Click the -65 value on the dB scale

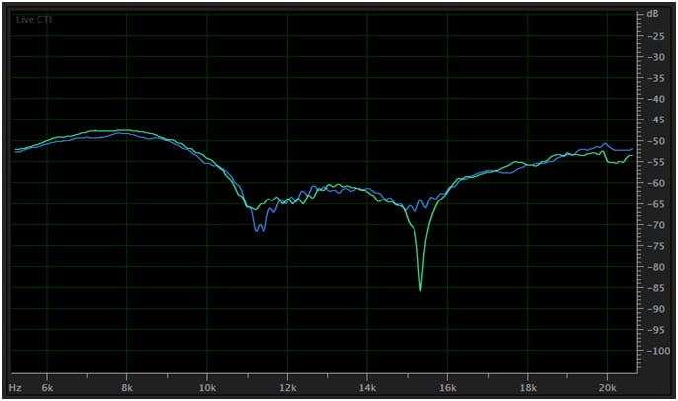(652, 203)
